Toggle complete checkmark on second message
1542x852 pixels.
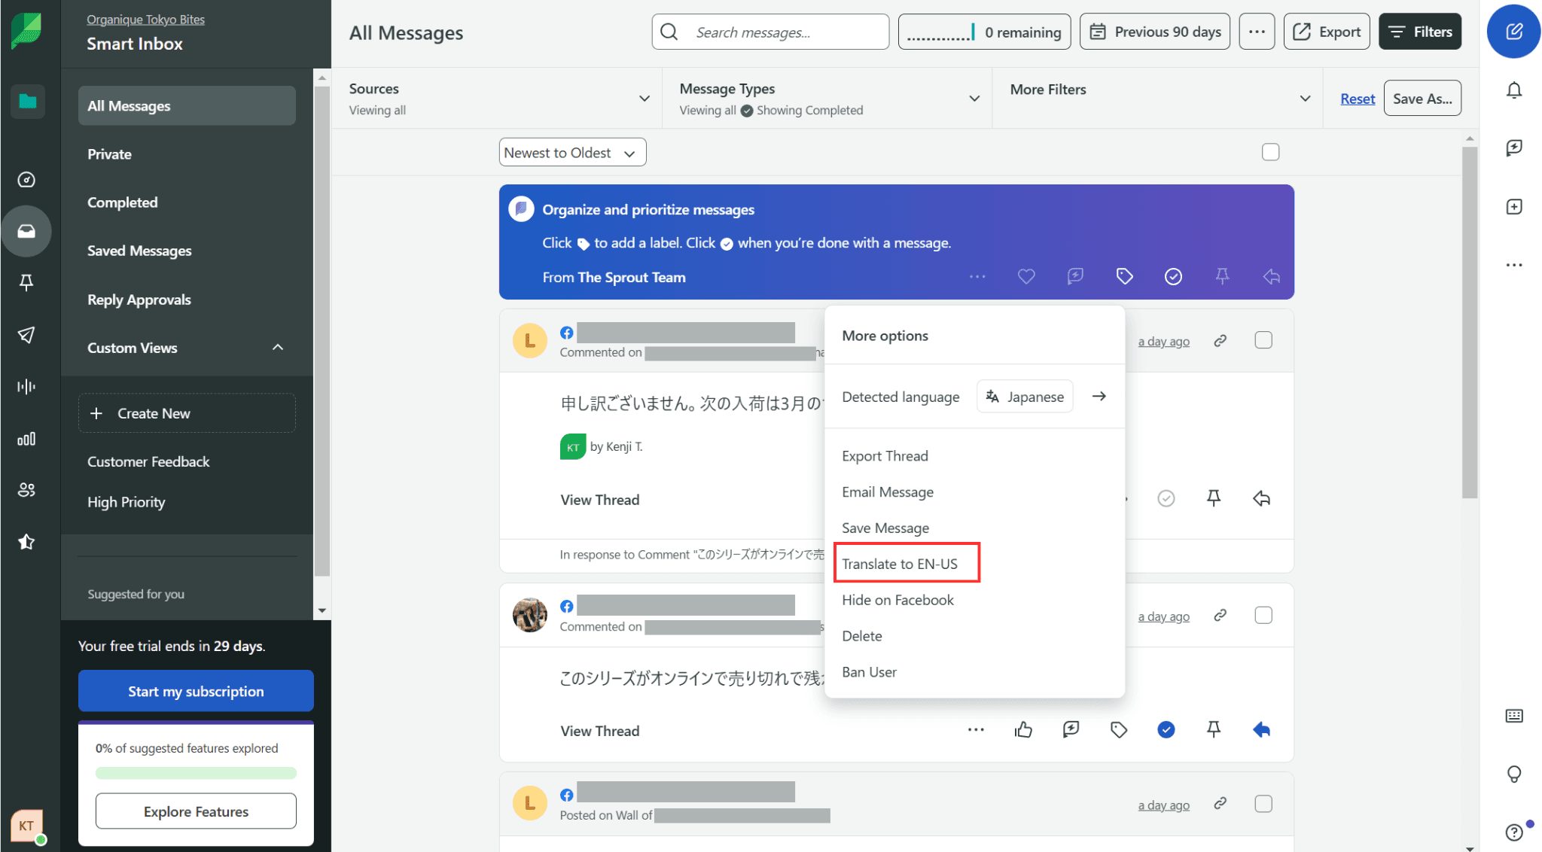(x=1166, y=729)
